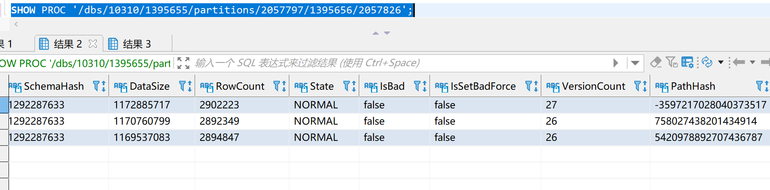The width and height of the screenshot is (770, 190).
Task: Select VersionCount cell 27
Action: point(596,105)
